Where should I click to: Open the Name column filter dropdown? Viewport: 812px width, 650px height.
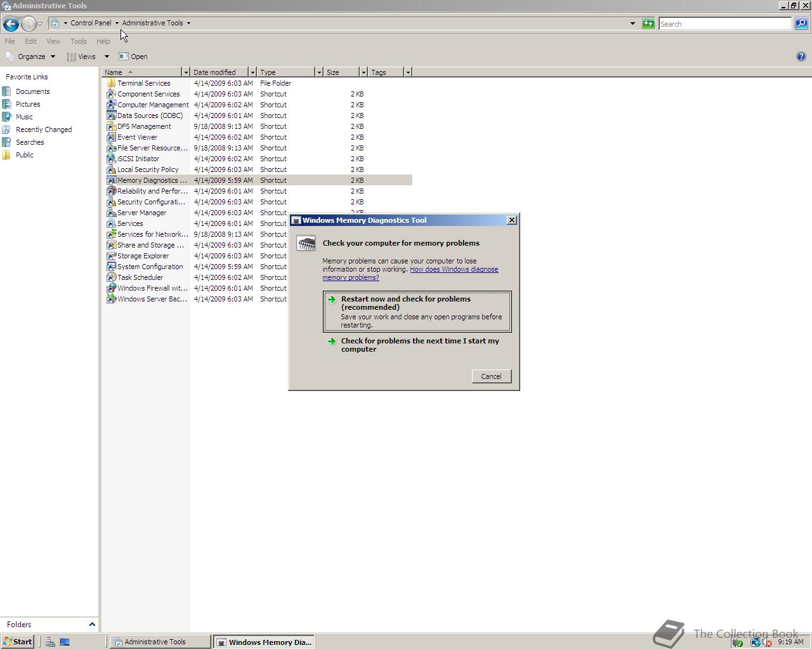pyautogui.click(x=186, y=72)
